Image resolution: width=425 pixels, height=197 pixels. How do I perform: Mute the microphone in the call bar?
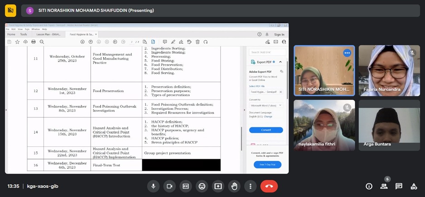[153, 186]
